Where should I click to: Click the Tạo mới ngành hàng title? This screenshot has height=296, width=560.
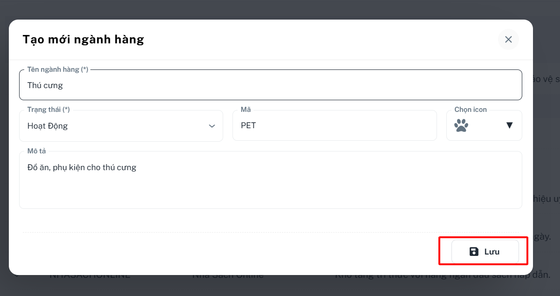pos(83,39)
